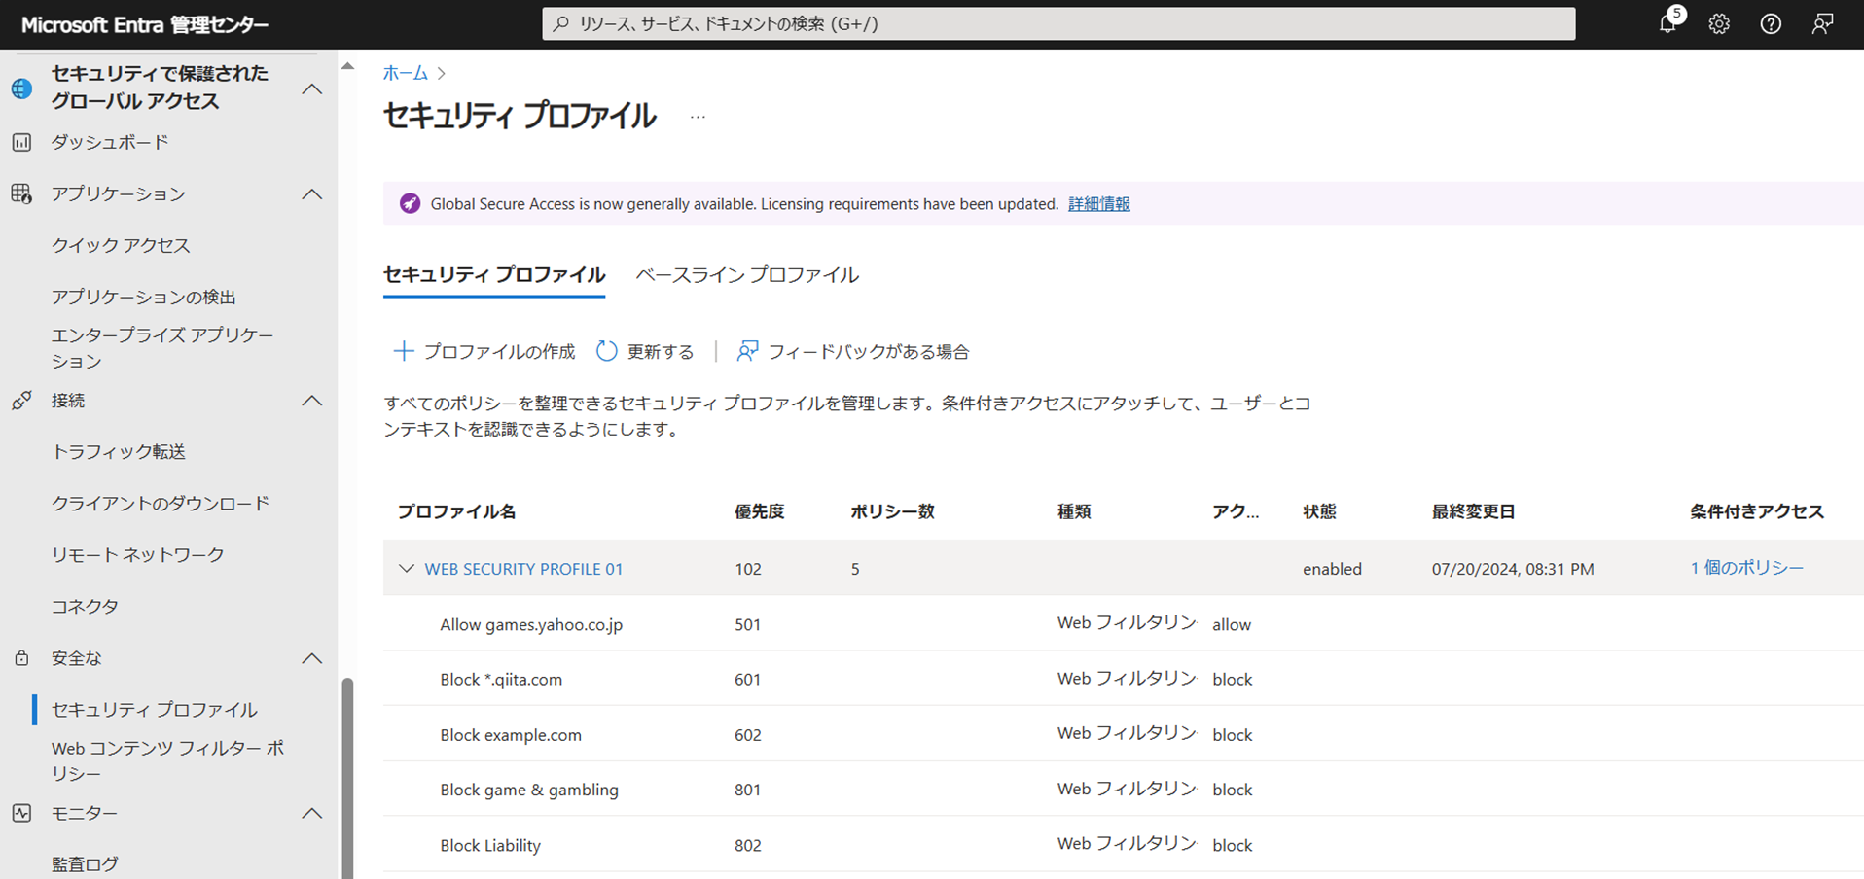Screen dimensions: 1864x879
Task: Open アプリケーションの検出 in the sidebar
Action: [144, 297]
